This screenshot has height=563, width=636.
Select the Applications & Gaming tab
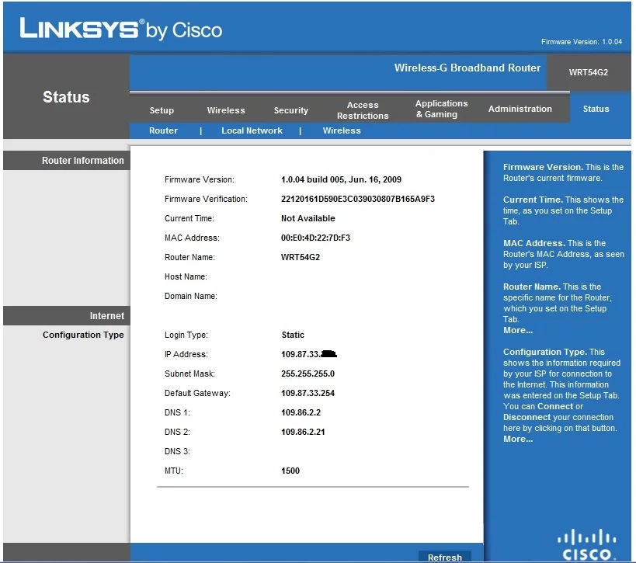click(x=441, y=109)
